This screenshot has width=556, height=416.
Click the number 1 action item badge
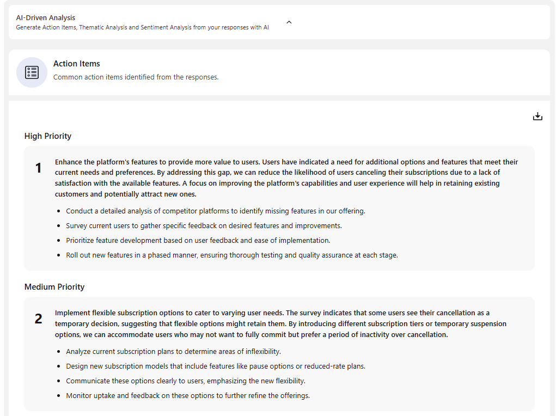click(39, 169)
